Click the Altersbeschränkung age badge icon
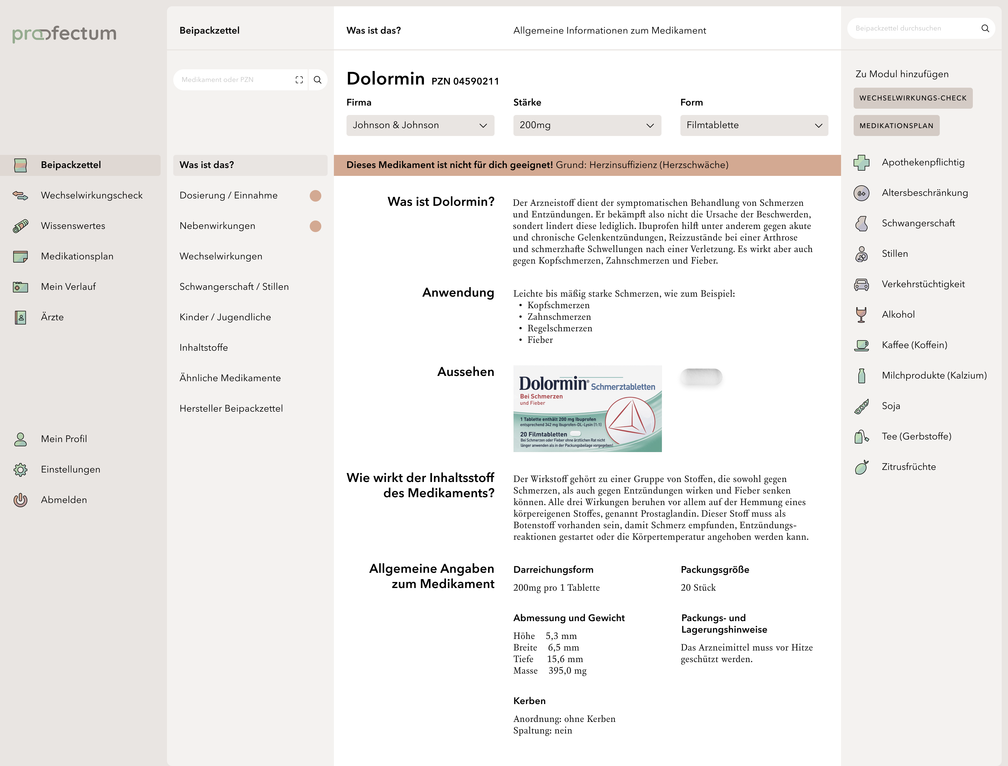 click(x=861, y=193)
